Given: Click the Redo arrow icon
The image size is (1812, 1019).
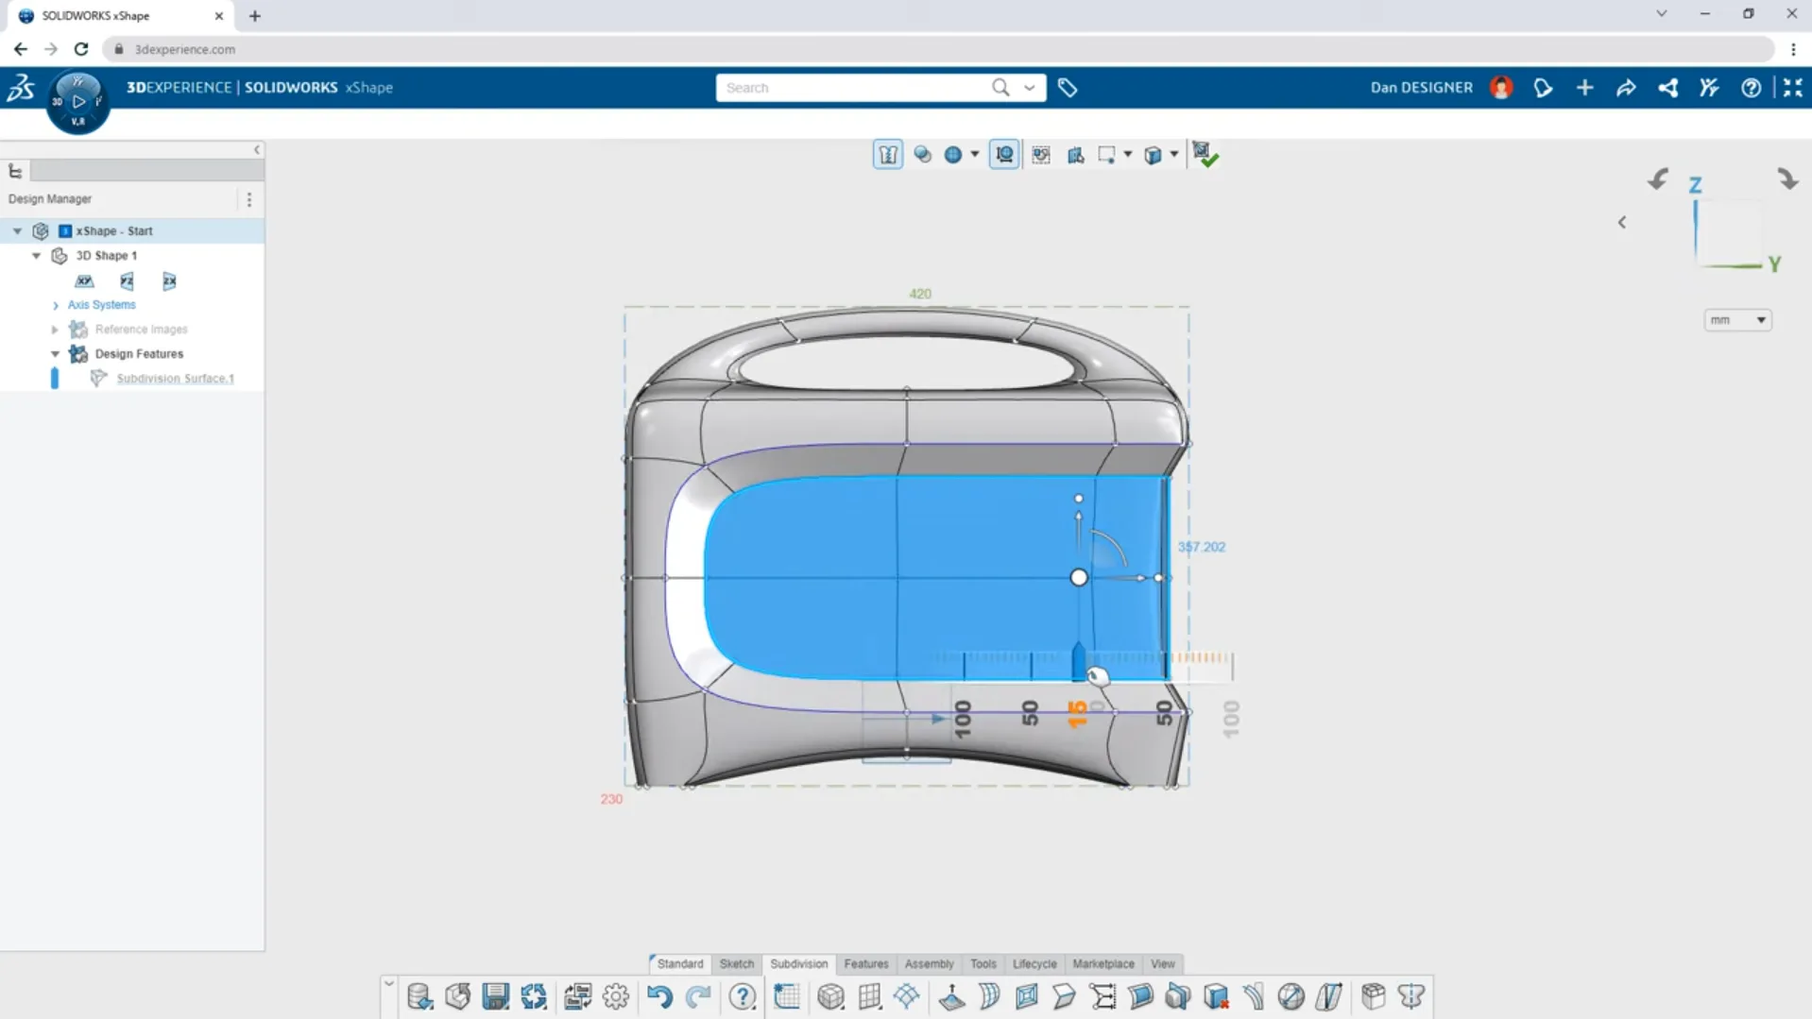Looking at the screenshot, I should pyautogui.click(x=698, y=996).
